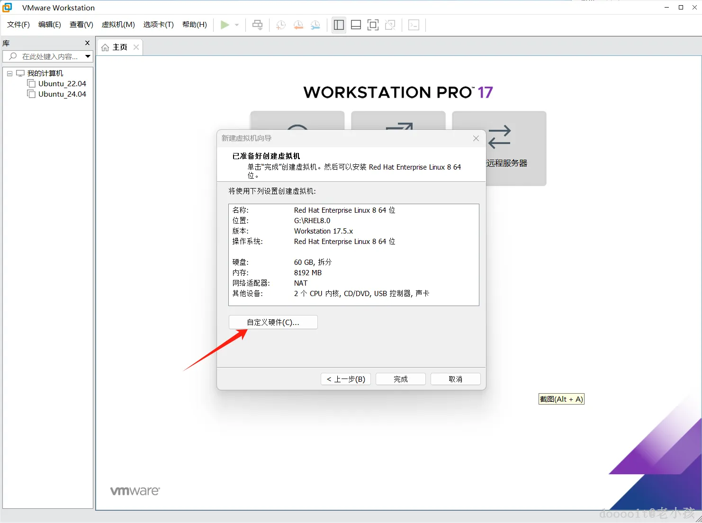The image size is (702, 523).
Task: Close the 主页 tab
Action: pos(136,47)
